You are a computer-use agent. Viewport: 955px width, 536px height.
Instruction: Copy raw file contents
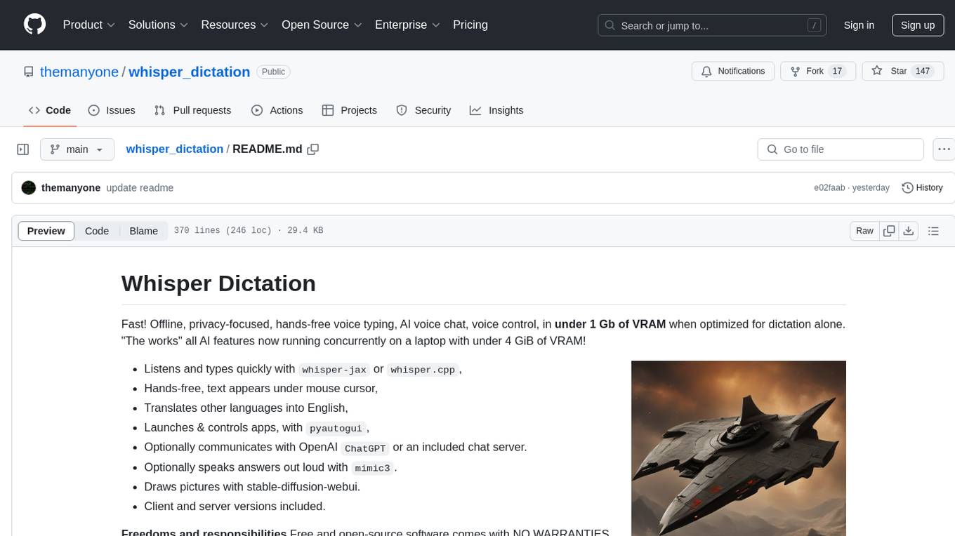click(889, 231)
